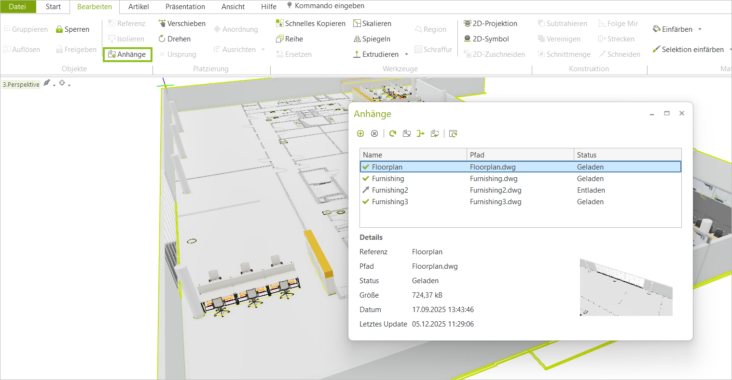Click the Floorplan preview thumbnail in Details
Image resolution: width=732 pixels, height=380 pixels.
626,288
